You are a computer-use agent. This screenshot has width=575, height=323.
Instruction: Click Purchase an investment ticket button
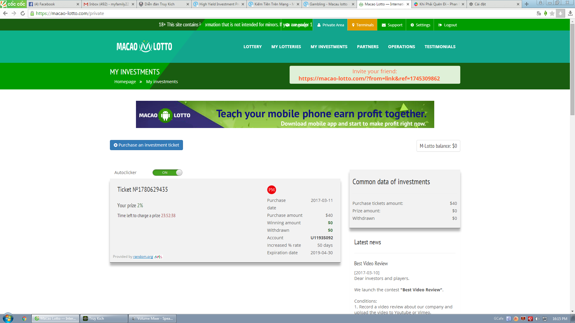point(146,145)
